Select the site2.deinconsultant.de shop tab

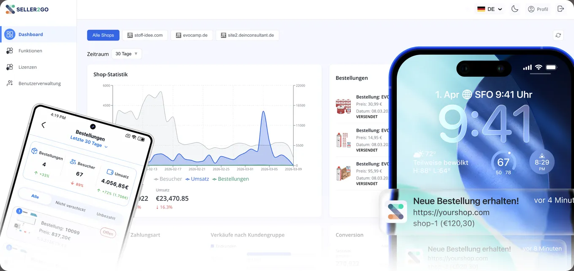pyautogui.click(x=247, y=35)
